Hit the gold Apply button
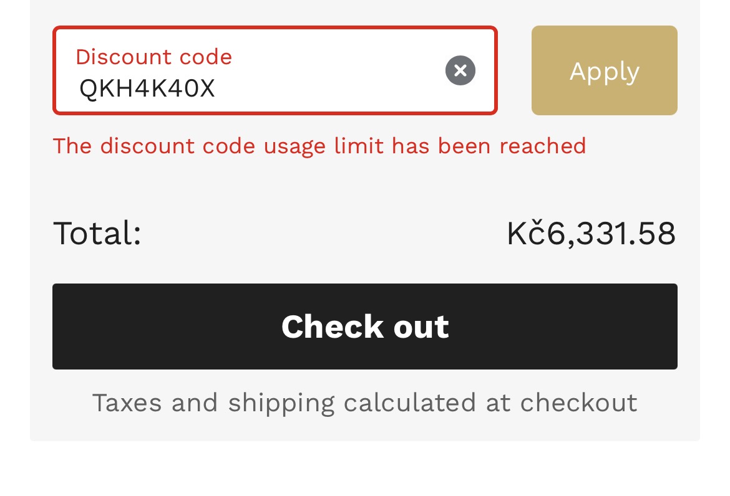730x496 pixels. (x=605, y=70)
